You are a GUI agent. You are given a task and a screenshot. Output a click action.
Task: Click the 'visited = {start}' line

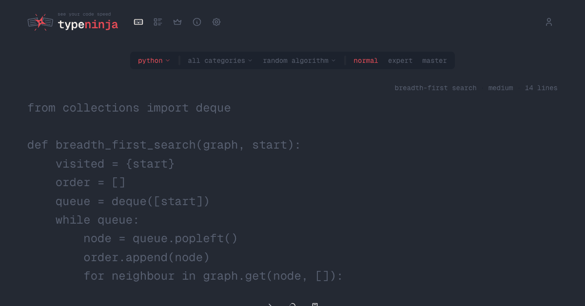coord(115,164)
